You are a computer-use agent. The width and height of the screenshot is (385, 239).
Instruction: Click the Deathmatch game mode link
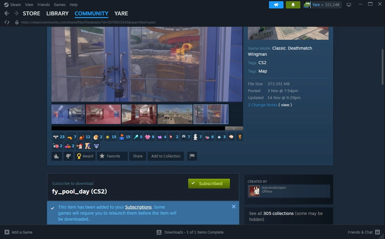tap(300, 48)
